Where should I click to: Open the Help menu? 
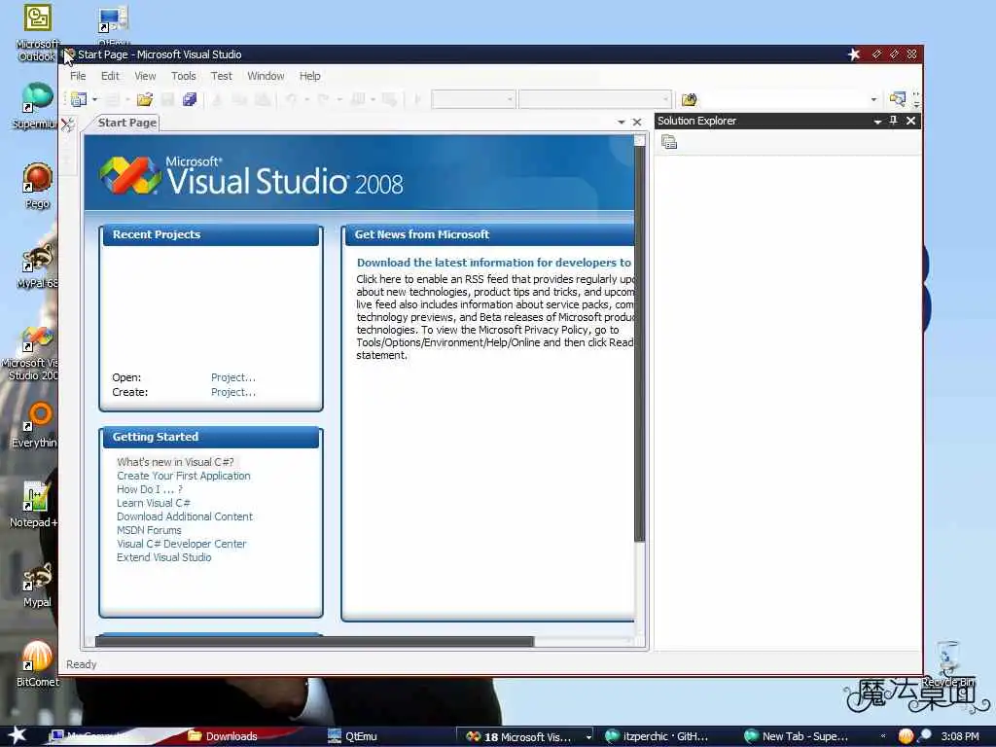[x=310, y=76]
